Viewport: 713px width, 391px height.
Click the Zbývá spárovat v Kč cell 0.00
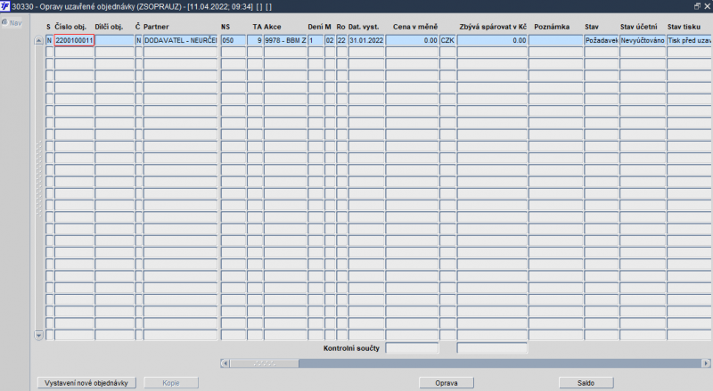click(x=493, y=40)
